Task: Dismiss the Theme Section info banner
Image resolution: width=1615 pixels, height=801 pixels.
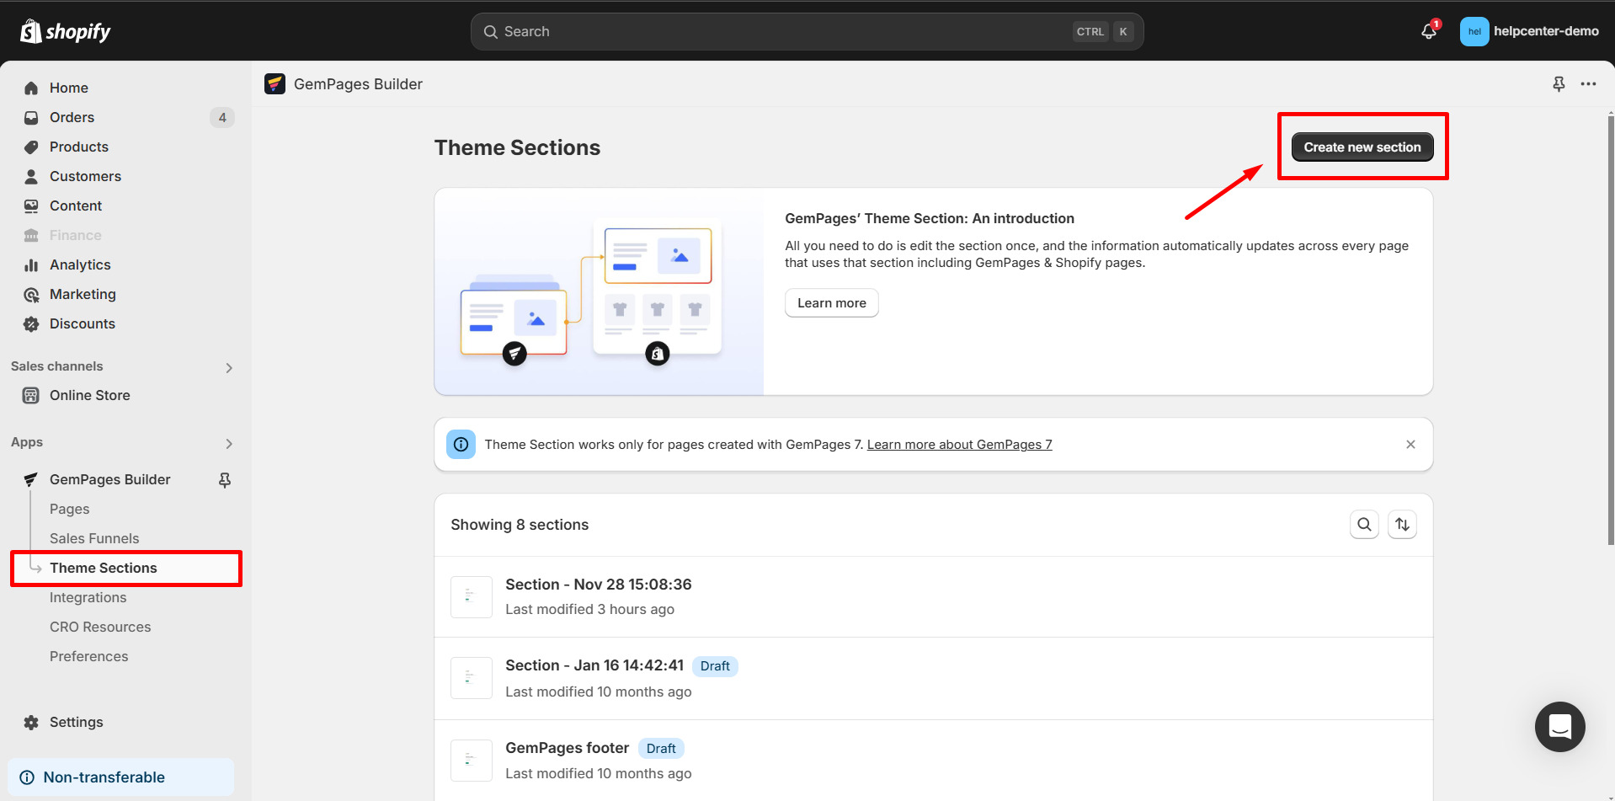Action: tap(1410, 444)
